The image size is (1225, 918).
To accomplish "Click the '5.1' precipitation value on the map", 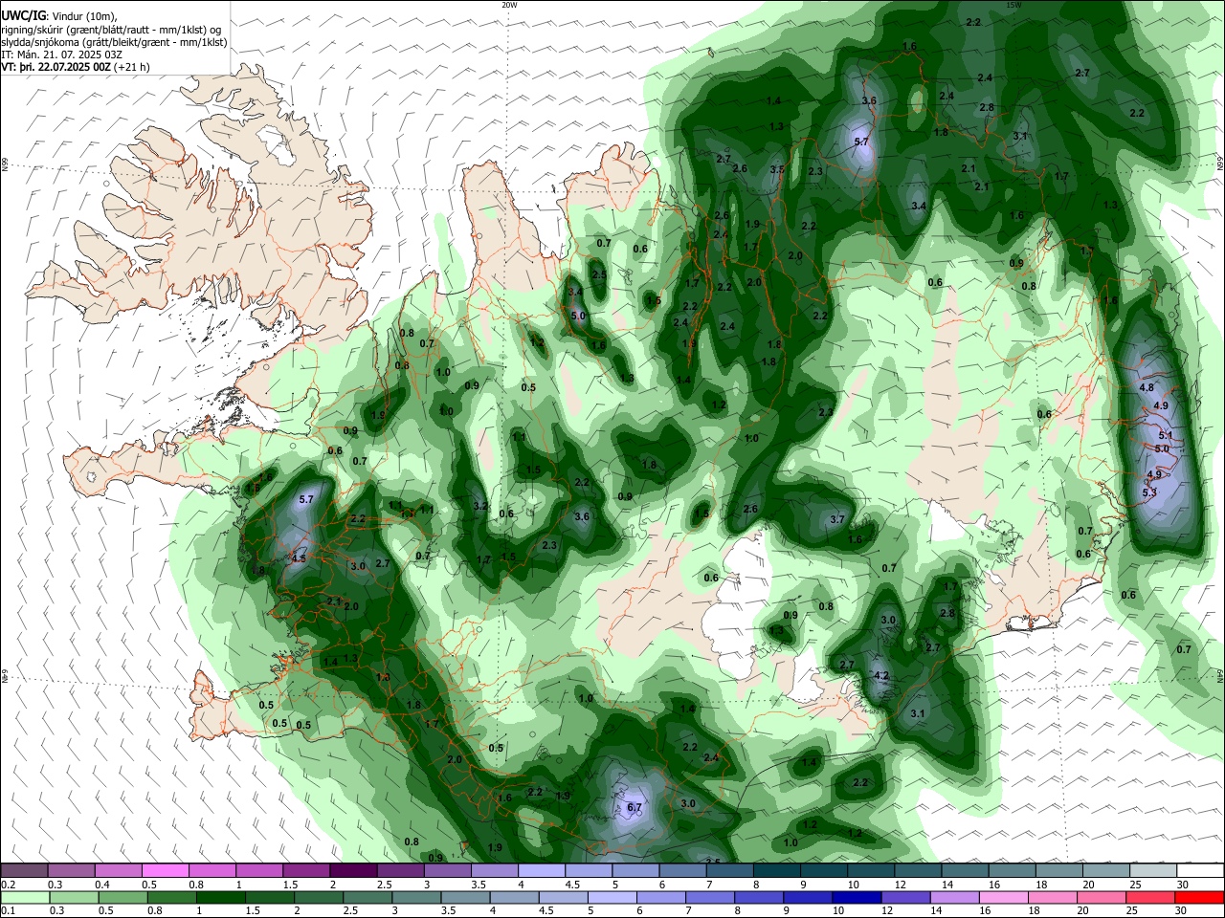I will tap(1166, 436).
